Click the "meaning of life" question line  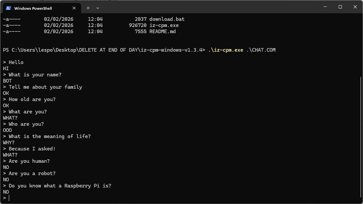(x=49, y=136)
